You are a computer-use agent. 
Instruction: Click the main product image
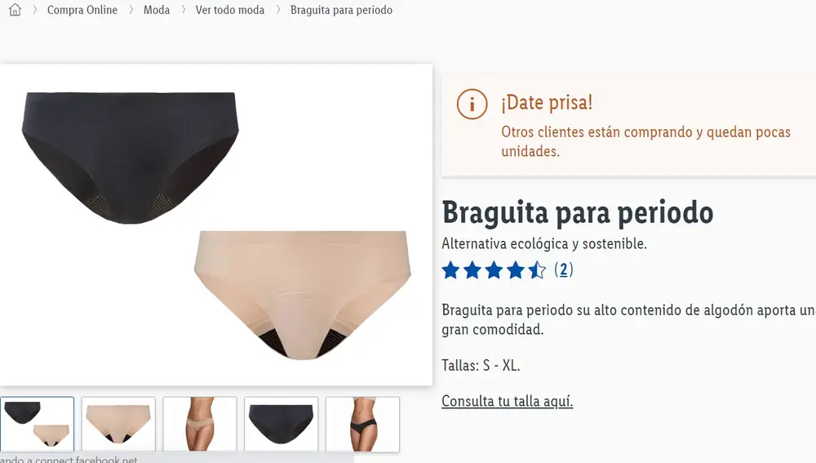[x=216, y=225]
